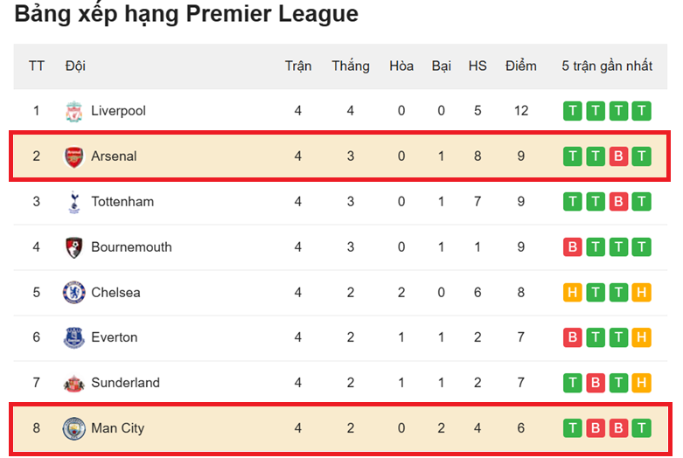This screenshot has width=683, height=458.
Task: Click the Man City club crest icon
Action: point(73,428)
